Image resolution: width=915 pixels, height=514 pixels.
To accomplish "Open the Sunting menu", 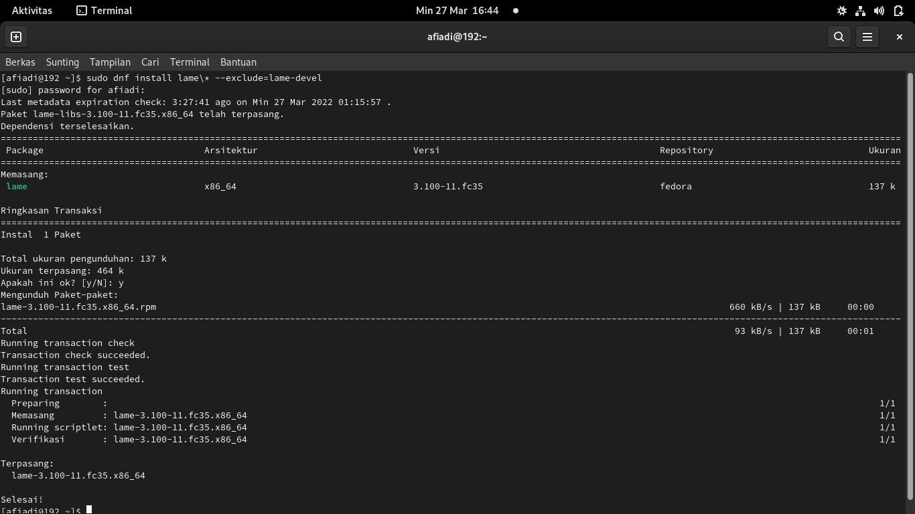I will tap(62, 62).
